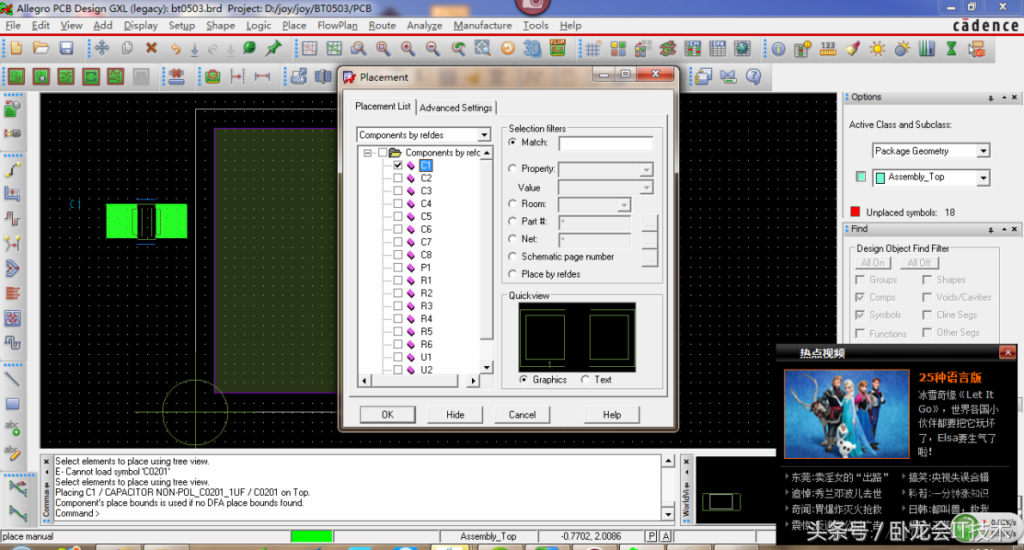
Task: Click the component list scroll-down arrow
Action: 487,368
